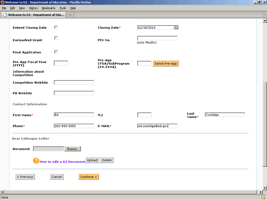Click the vertical scrollbar down arrow
This screenshot has height=200, width=267.
pyautogui.click(x=264, y=188)
